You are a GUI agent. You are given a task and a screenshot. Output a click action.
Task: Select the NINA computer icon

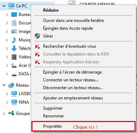coord(14,102)
